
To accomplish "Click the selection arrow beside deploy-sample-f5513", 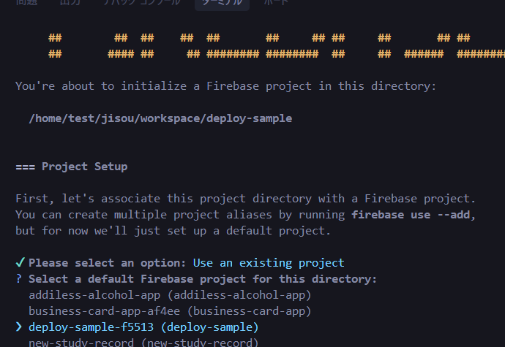I will tap(19, 327).
